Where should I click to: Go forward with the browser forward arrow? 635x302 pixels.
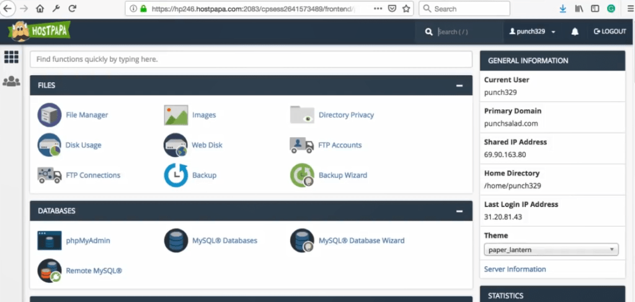[x=24, y=8]
